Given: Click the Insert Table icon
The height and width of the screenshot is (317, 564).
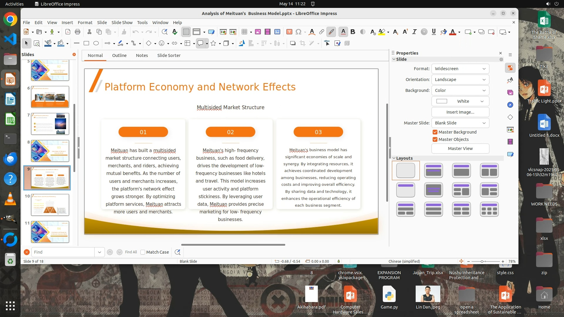Looking at the screenshot, I should [244, 32].
